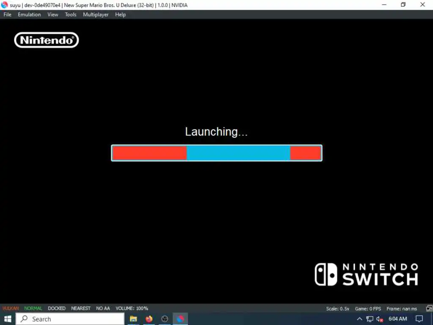This screenshot has height=325, width=433.
Task: Close the suyu window
Action: tap(422, 5)
